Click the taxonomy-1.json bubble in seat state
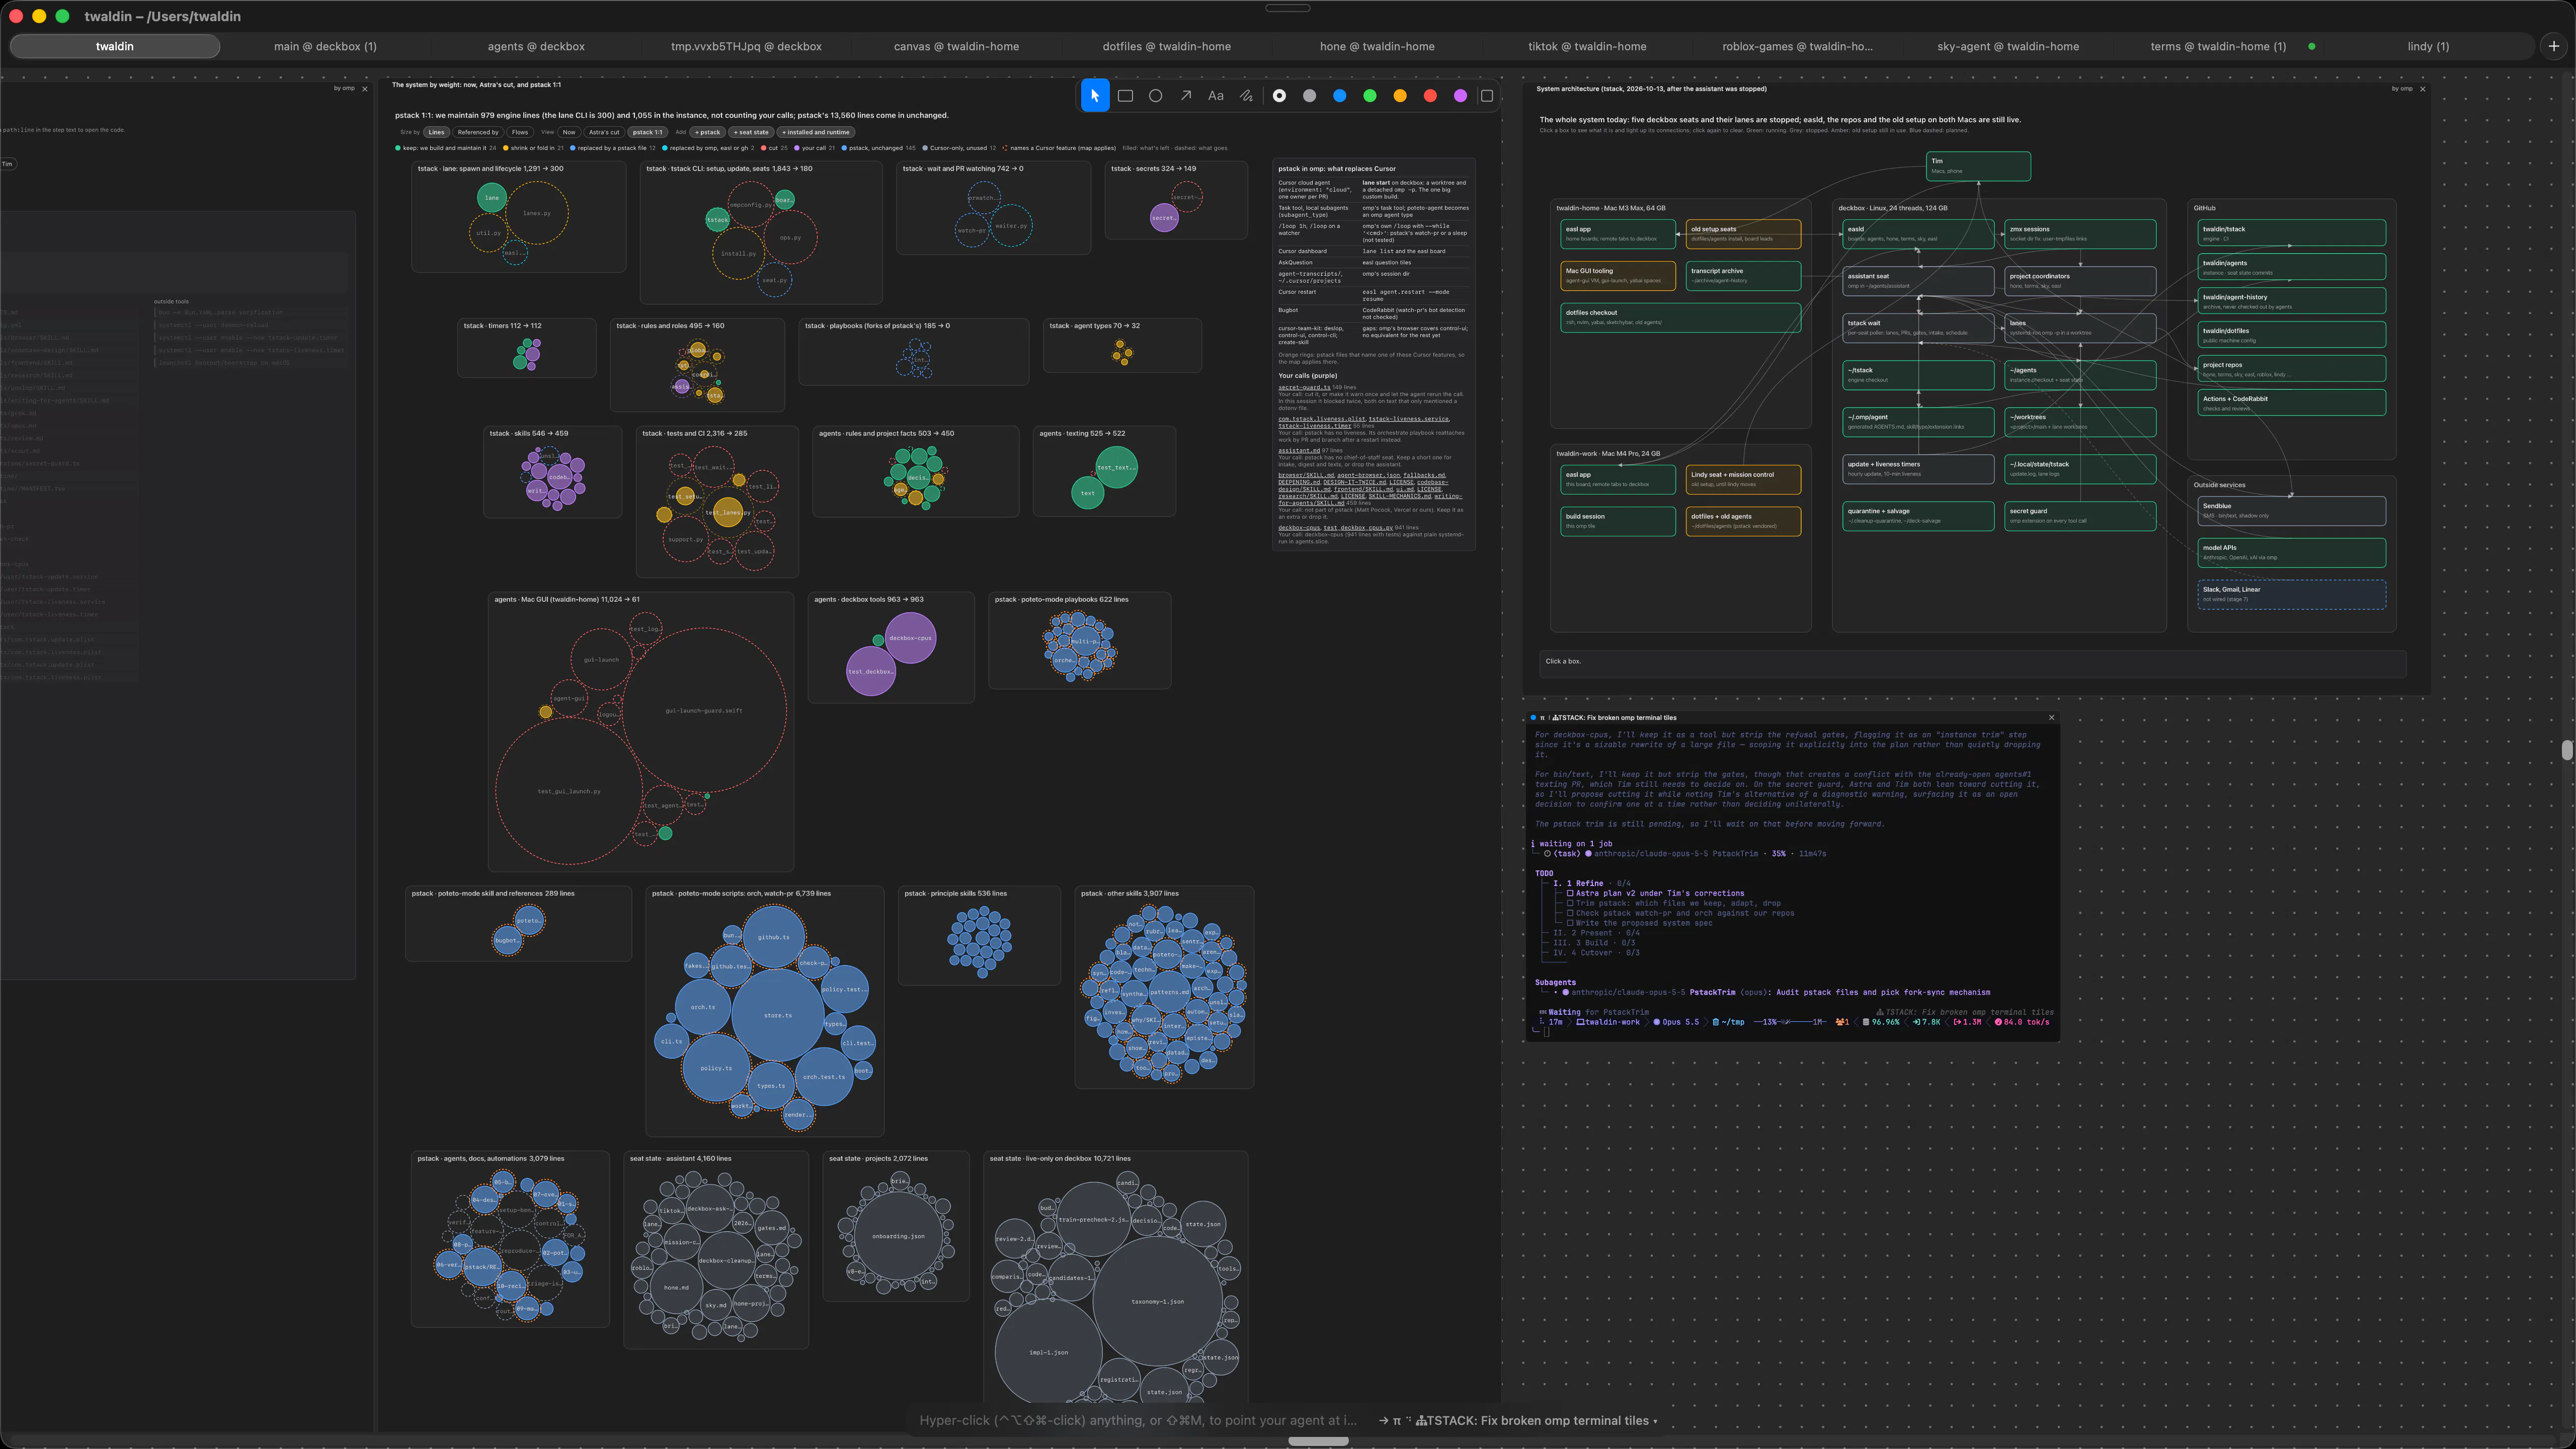The height and width of the screenshot is (1449, 2576). click(x=1157, y=1301)
